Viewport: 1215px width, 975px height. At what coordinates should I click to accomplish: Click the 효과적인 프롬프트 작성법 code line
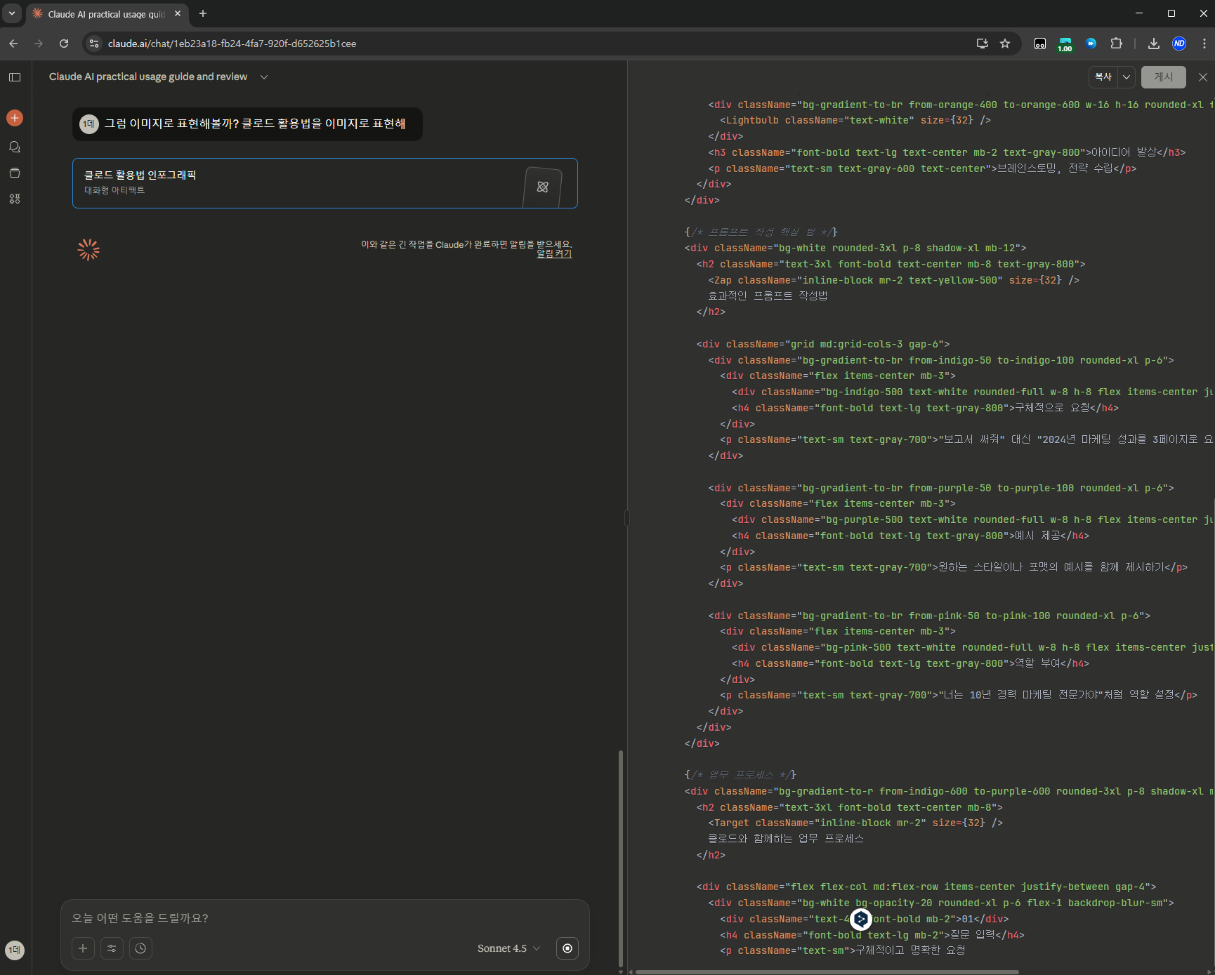coord(768,296)
